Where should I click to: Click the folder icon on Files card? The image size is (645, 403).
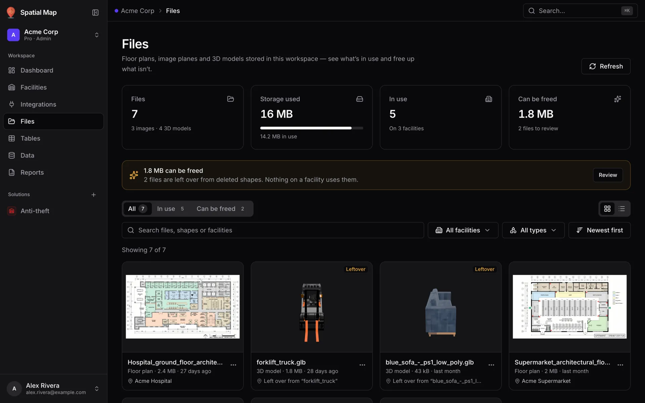coord(230,99)
